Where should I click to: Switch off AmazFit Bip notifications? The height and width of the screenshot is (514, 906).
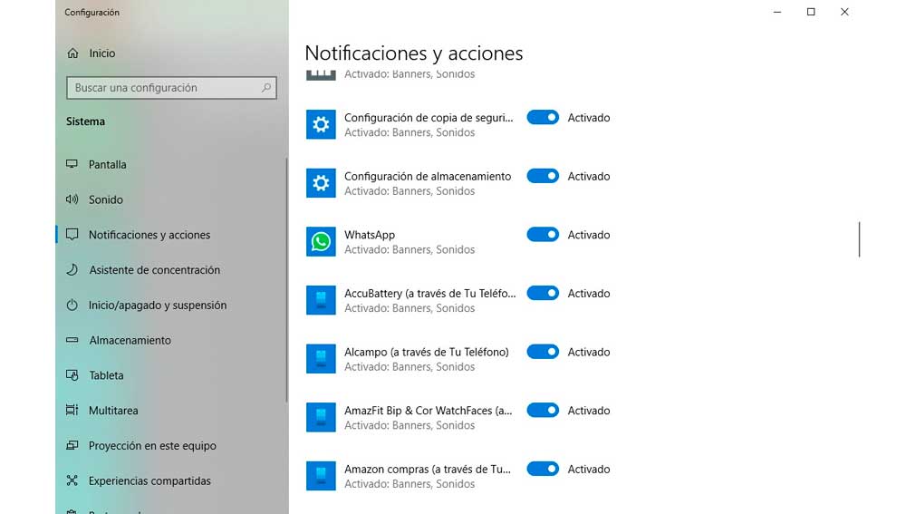(x=543, y=411)
